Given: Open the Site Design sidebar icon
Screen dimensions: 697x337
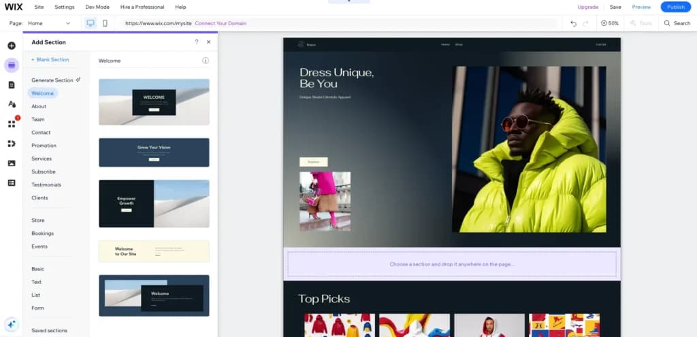Looking at the screenshot, I should coord(12,104).
